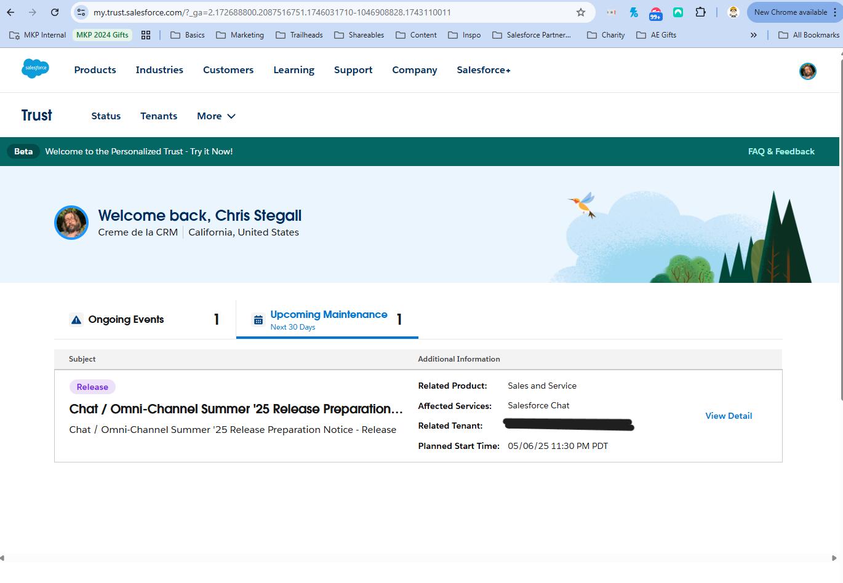Screen dimensions: 843x583
Task: Show hidden bookmarks with the double chevron
Action: click(753, 35)
